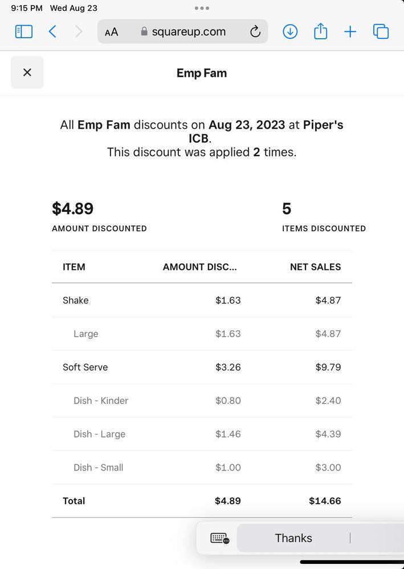Select the Dish - Kinder row

coord(101,400)
